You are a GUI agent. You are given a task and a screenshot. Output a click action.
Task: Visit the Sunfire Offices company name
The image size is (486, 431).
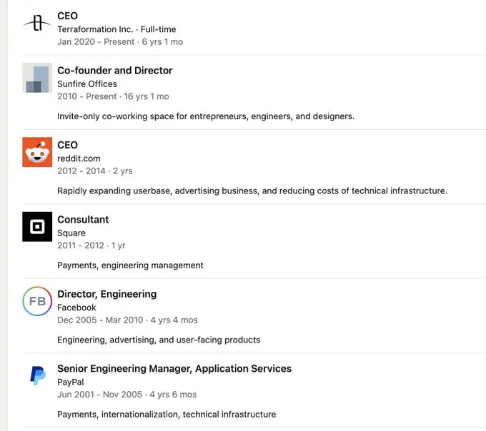[87, 84]
